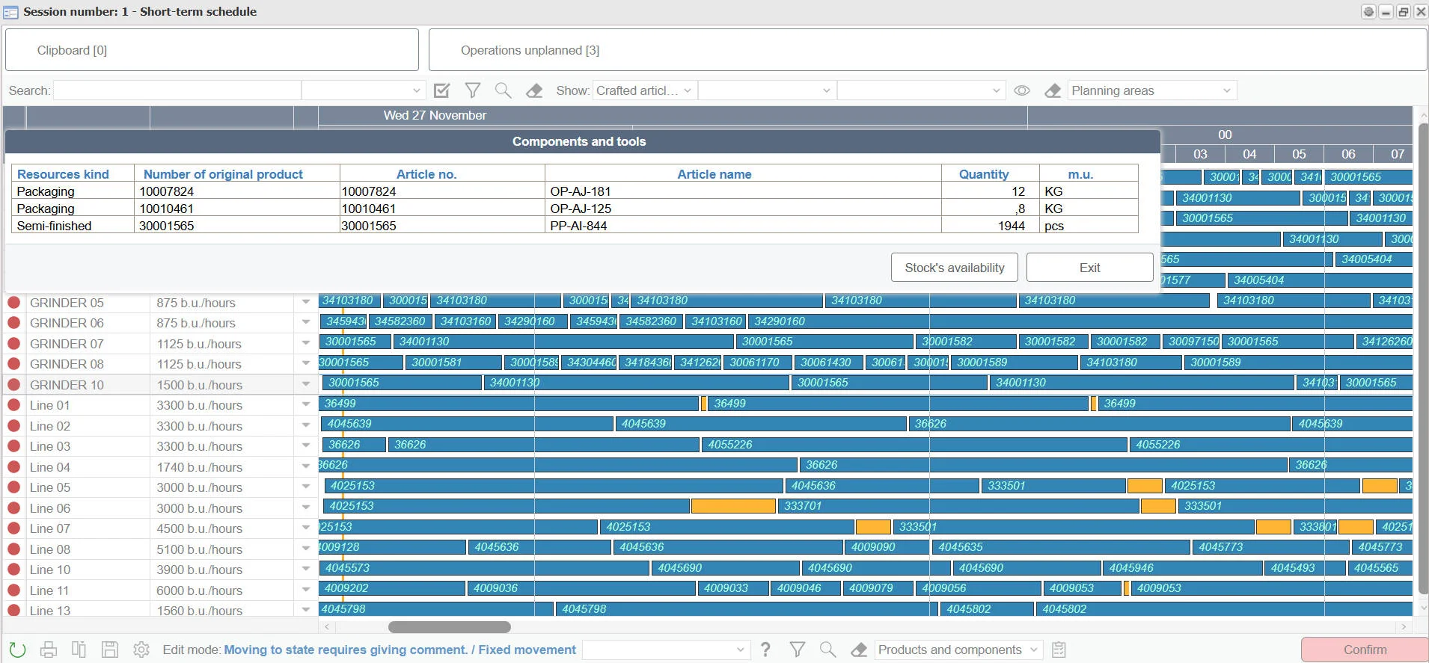Click the session window icon in title bar
Image resolution: width=1429 pixels, height=663 pixels.
(x=10, y=12)
